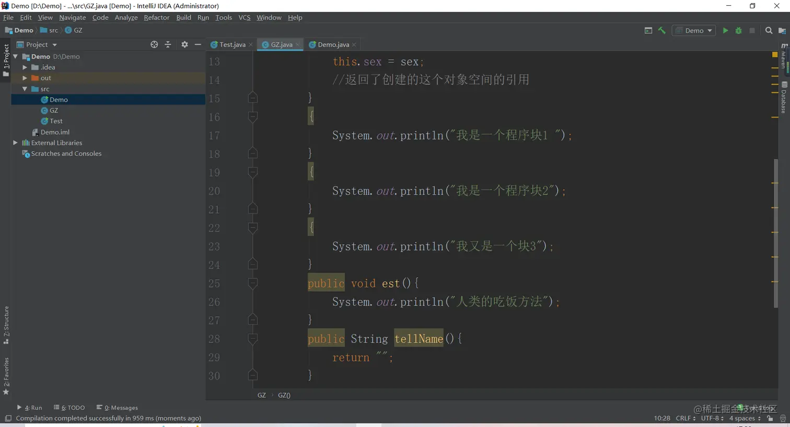Click the src breadcrumb in navigation bar
This screenshot has height=427, width=790.
[x=49, y=31]
